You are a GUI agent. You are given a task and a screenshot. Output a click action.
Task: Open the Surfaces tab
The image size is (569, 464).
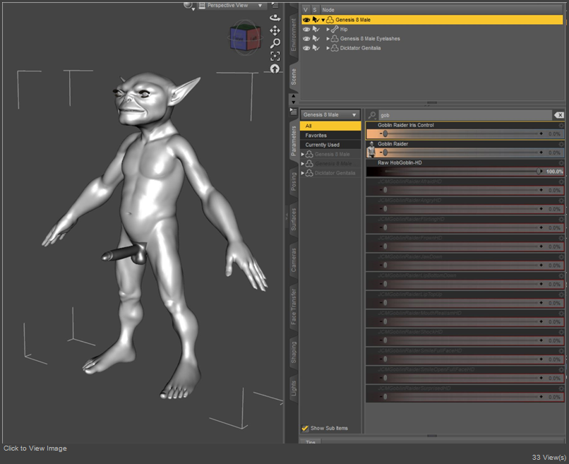point(293,220)
